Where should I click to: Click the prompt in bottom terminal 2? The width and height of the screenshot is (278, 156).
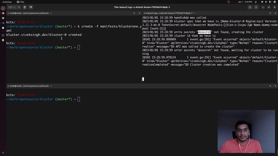[x=79, y=99]
